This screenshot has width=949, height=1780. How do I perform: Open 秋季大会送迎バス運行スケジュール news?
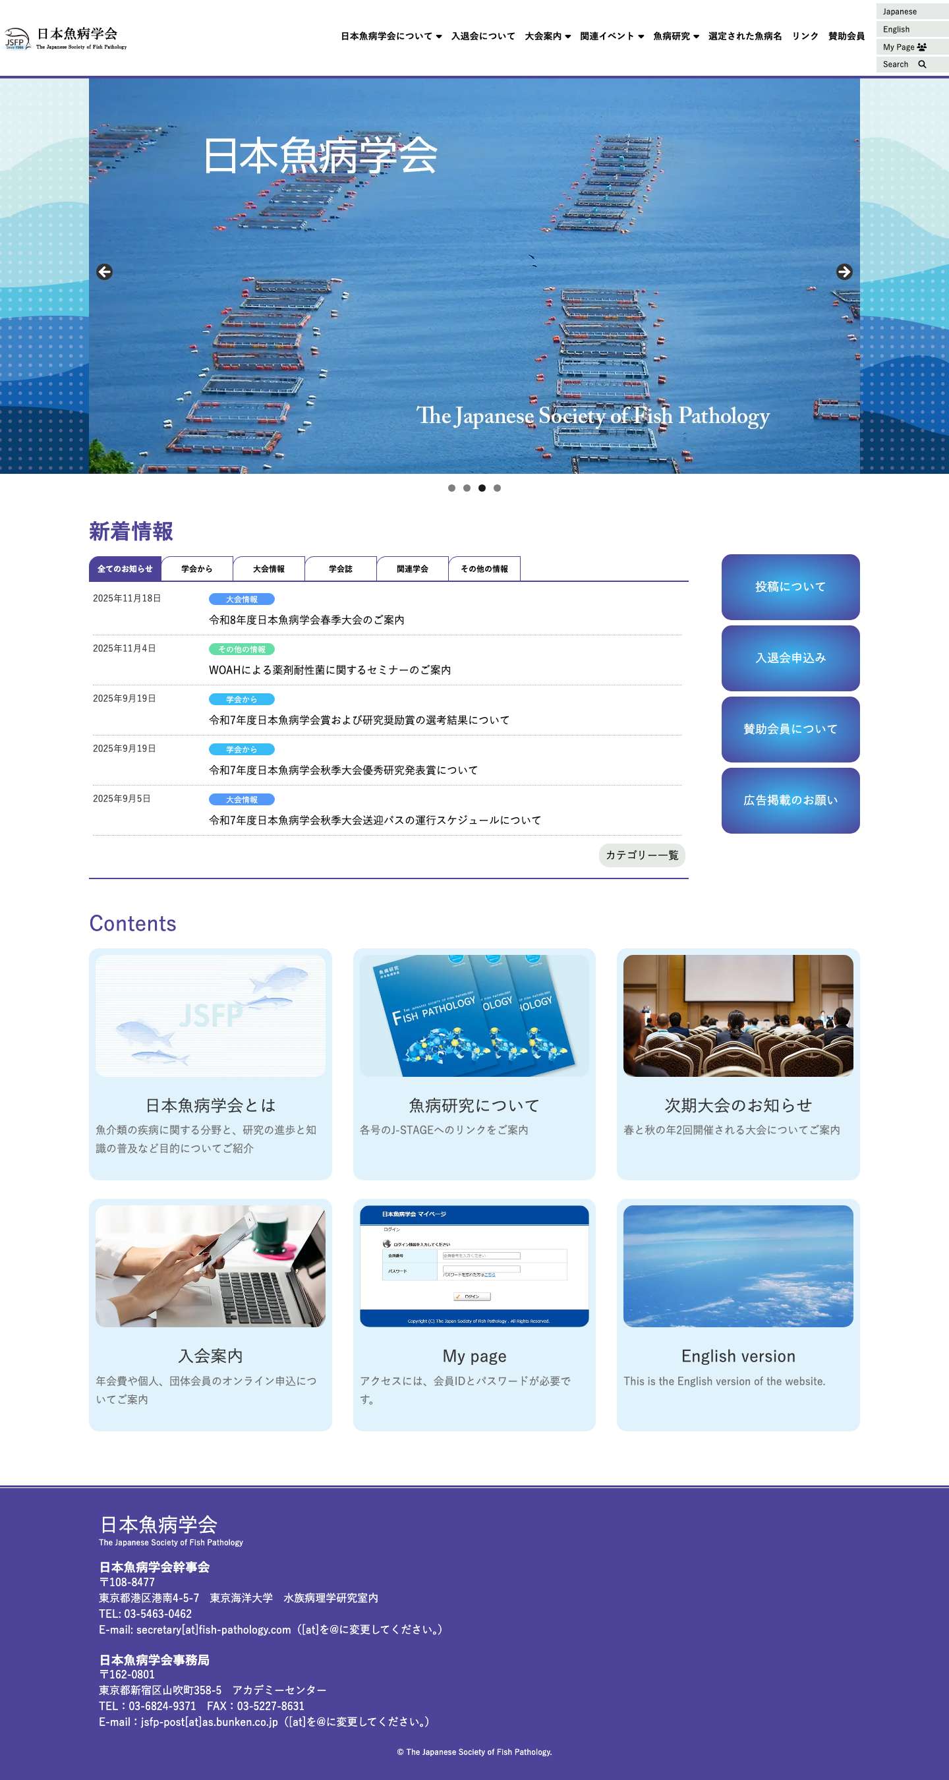[x=375, y=820]
